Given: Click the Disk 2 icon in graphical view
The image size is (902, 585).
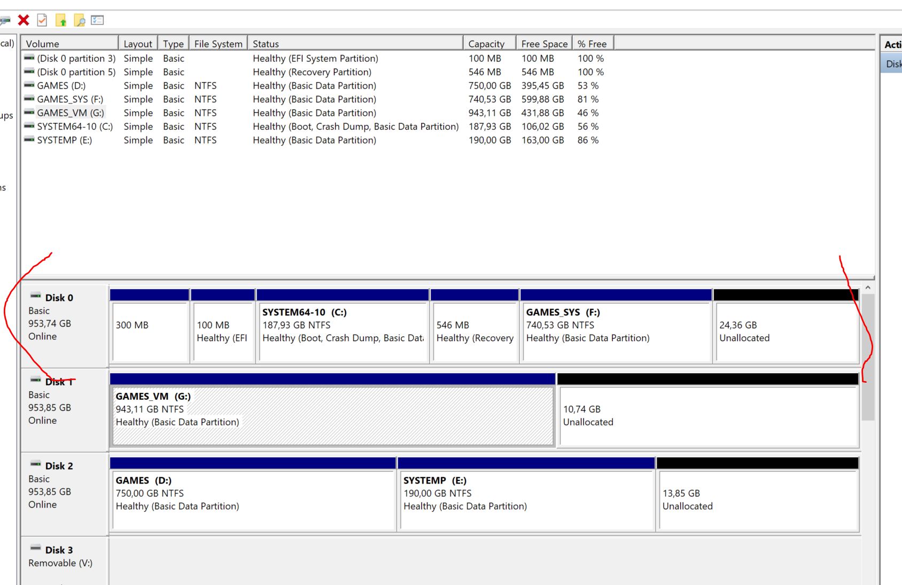Looking at the screenshot, I should 36,464.
